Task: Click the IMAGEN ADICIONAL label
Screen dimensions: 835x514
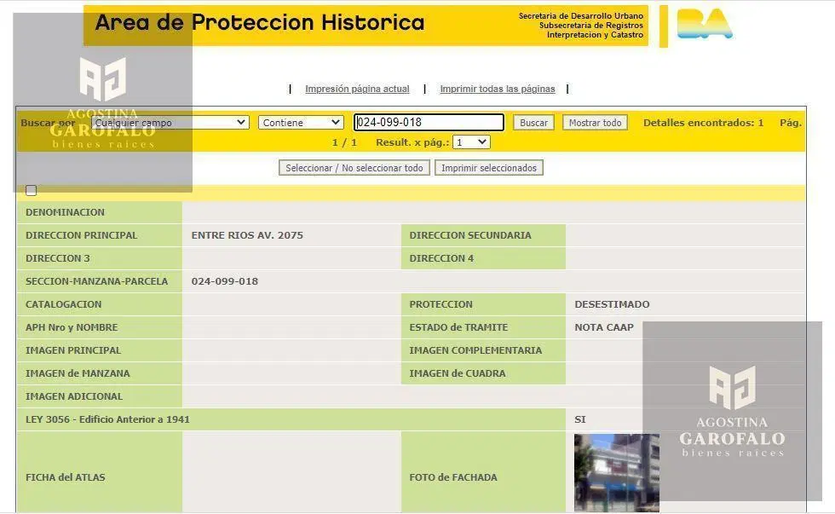Action: point(74,396)
